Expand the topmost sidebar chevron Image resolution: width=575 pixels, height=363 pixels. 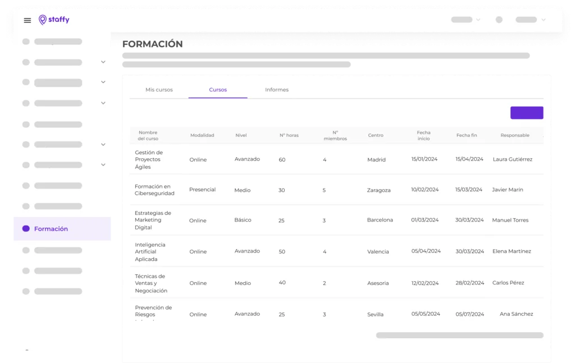[103, 62]
